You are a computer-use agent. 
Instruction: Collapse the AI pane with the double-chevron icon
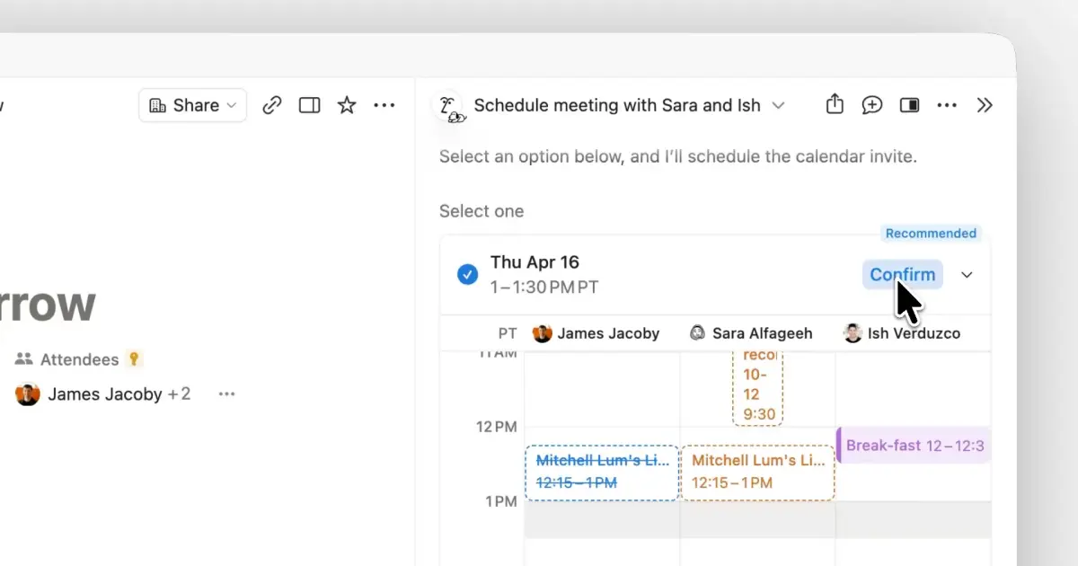985,105
